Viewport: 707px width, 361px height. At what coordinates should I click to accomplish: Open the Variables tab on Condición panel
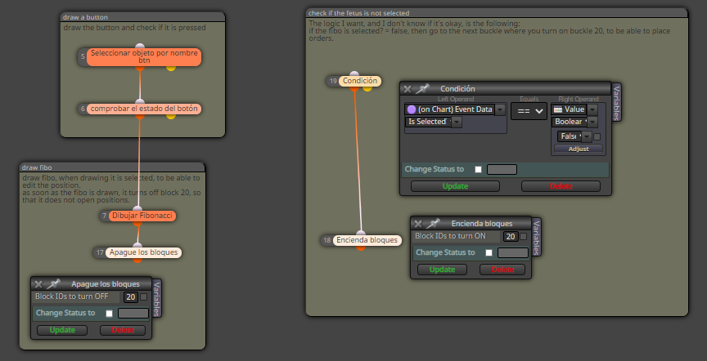(616, 102)
